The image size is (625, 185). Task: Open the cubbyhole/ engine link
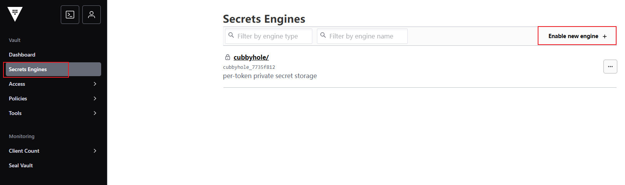click(251, 57)
